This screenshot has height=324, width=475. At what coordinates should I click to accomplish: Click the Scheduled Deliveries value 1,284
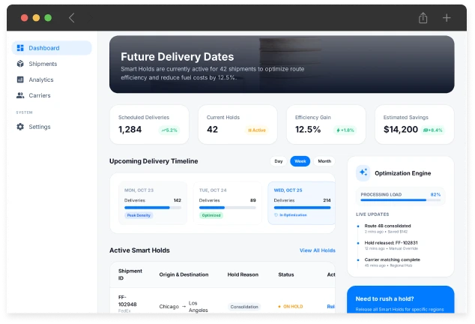coord(130,130)
